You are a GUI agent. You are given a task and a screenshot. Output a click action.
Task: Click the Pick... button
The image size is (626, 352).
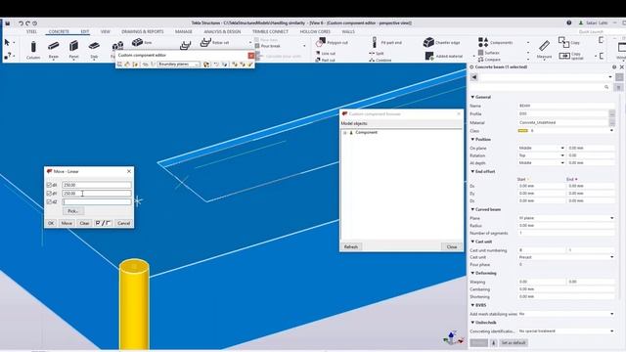tap(73, 211)
